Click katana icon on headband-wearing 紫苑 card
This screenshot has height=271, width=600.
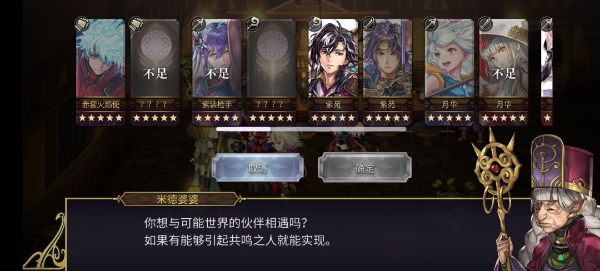pos(369,24)
